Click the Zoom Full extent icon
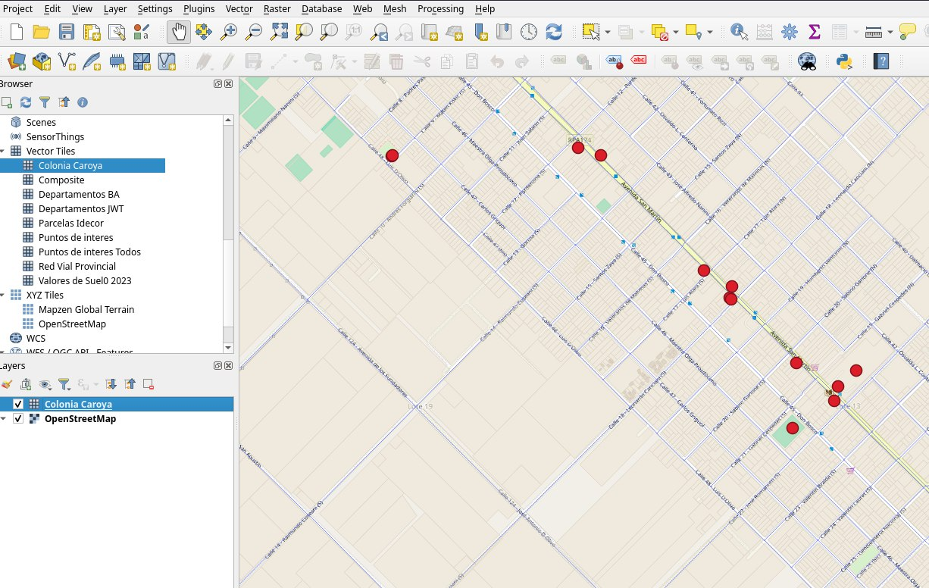This screenshot has height=588, width=929. [x=279, y=32]
